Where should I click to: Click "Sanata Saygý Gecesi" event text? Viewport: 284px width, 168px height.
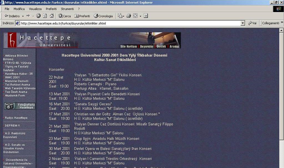pos(93,104)
